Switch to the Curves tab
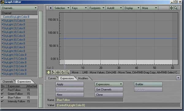The height and width of the screenshot is (111, 184). (x=52, y=78)
